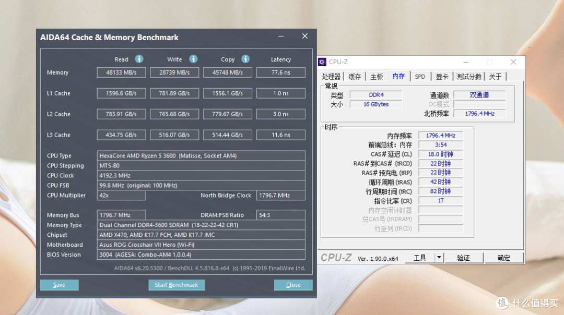This screenshot has height=315, width=564.
Task: Click the 北桥频率 value 1796.4 MHz
Action: coord(479,114)
